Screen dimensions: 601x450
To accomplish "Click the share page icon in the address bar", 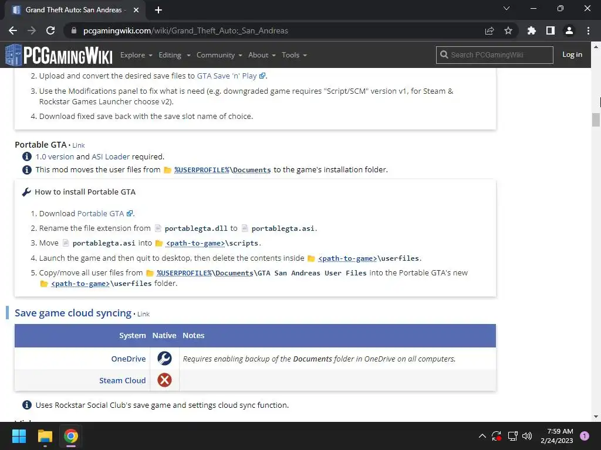I will pyautogui.click(x=489, y=30).
